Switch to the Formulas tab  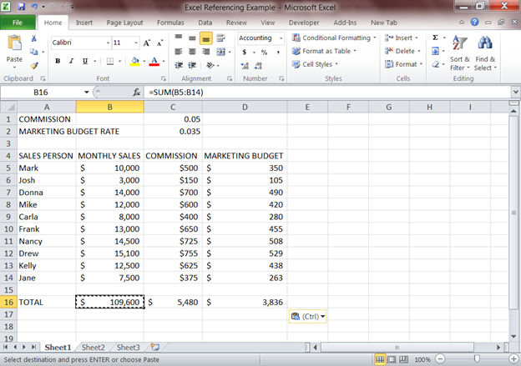[x=170, y=23]
